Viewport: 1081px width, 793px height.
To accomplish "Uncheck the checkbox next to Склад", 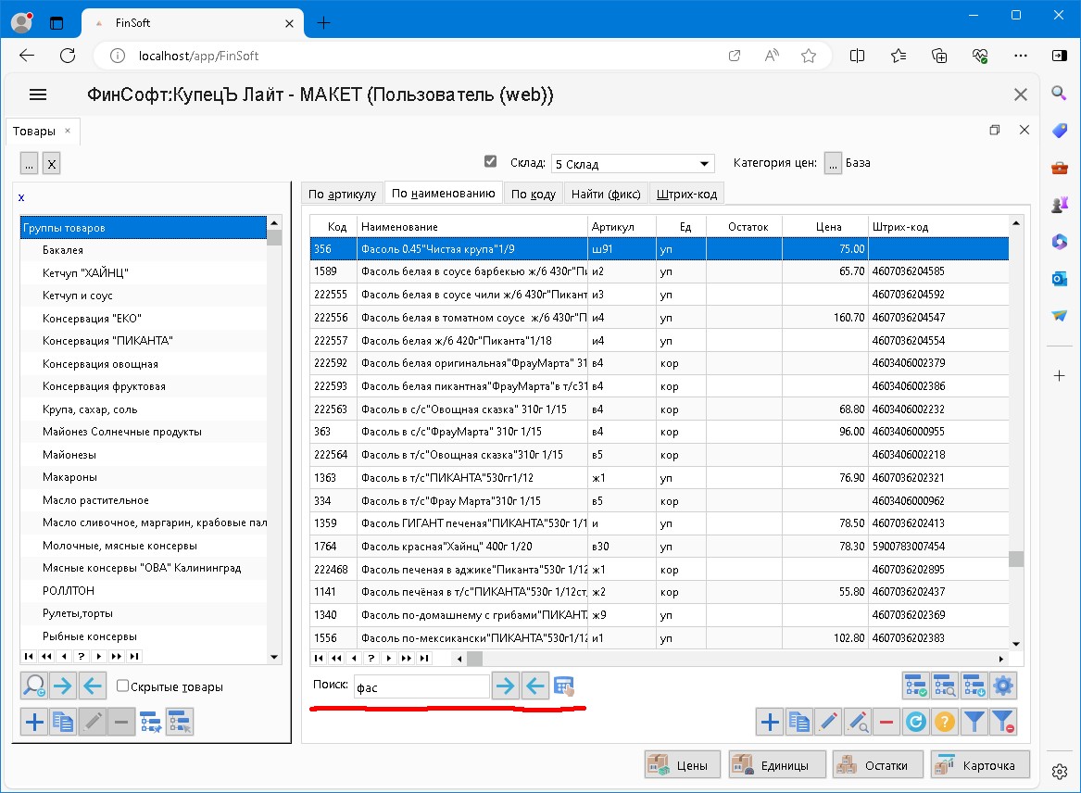I will point(491,162).
